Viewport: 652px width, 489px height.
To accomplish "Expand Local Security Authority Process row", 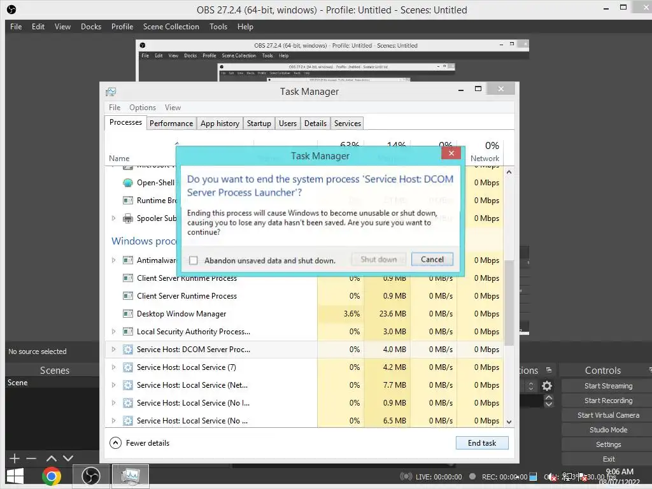I will [113, 331].
